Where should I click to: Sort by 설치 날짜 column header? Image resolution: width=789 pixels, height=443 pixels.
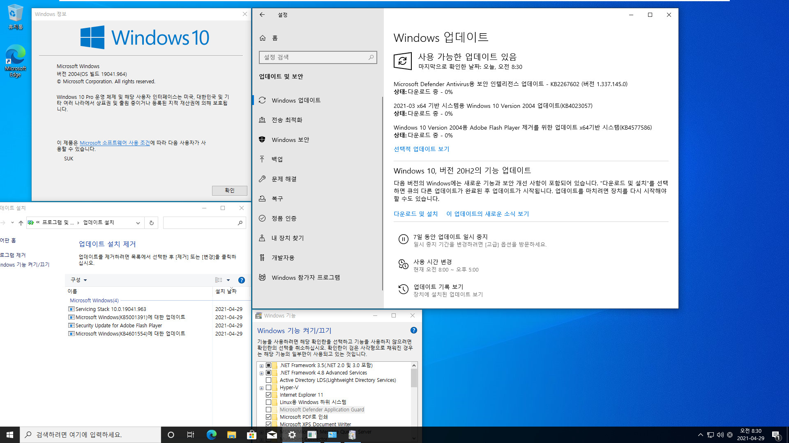[x=230, y=291]
